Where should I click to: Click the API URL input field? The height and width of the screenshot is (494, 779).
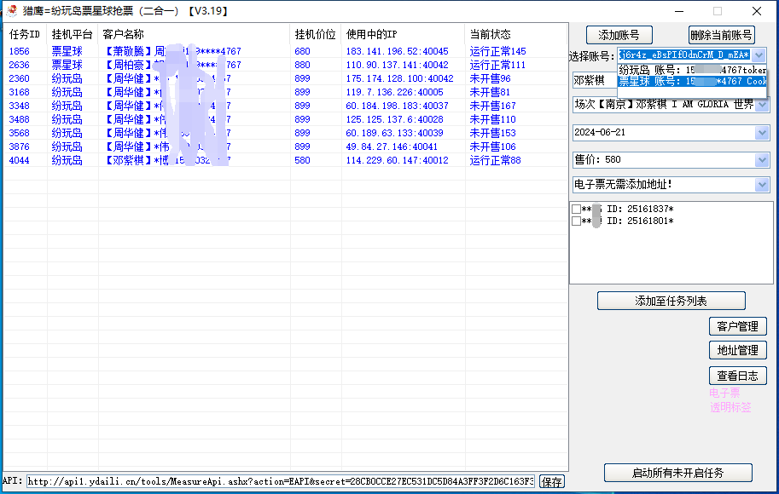(281, 481)
